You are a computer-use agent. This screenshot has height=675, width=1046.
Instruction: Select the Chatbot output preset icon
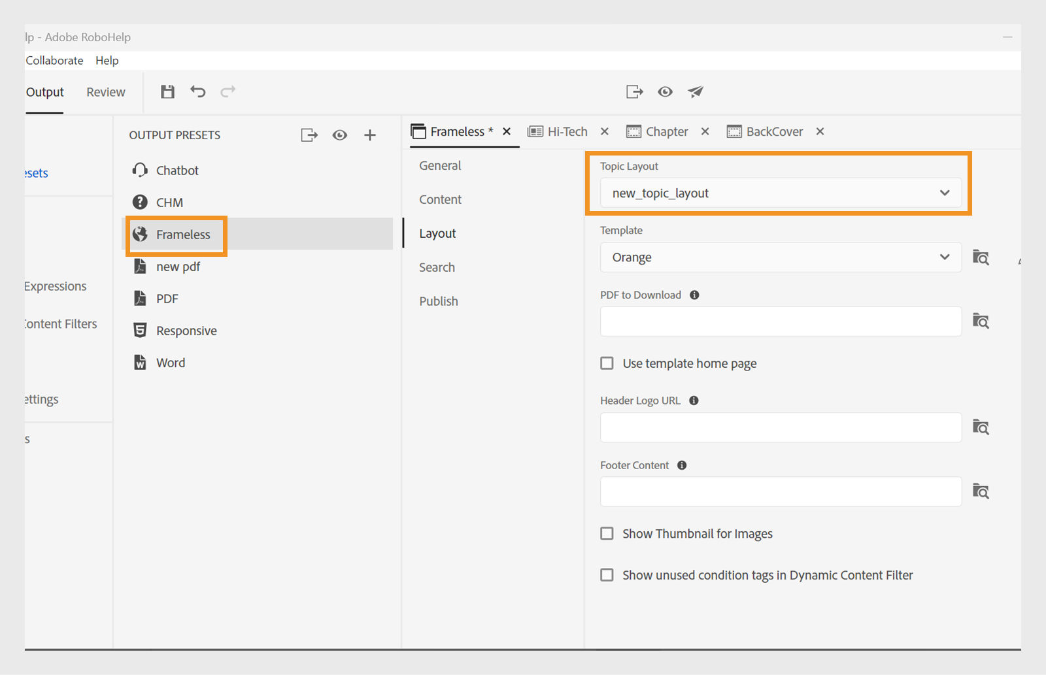[140, 170]
